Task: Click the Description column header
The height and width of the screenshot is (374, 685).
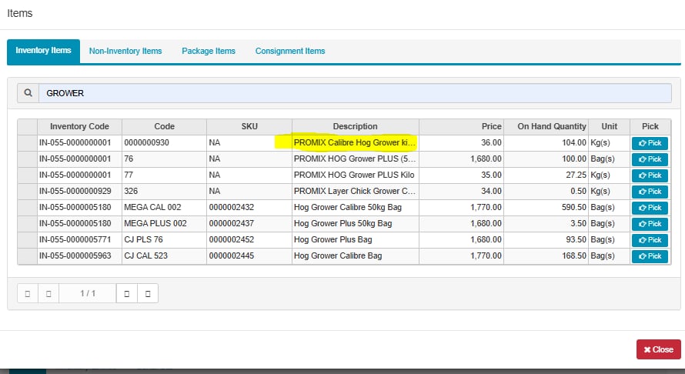Action: (355, 126)
